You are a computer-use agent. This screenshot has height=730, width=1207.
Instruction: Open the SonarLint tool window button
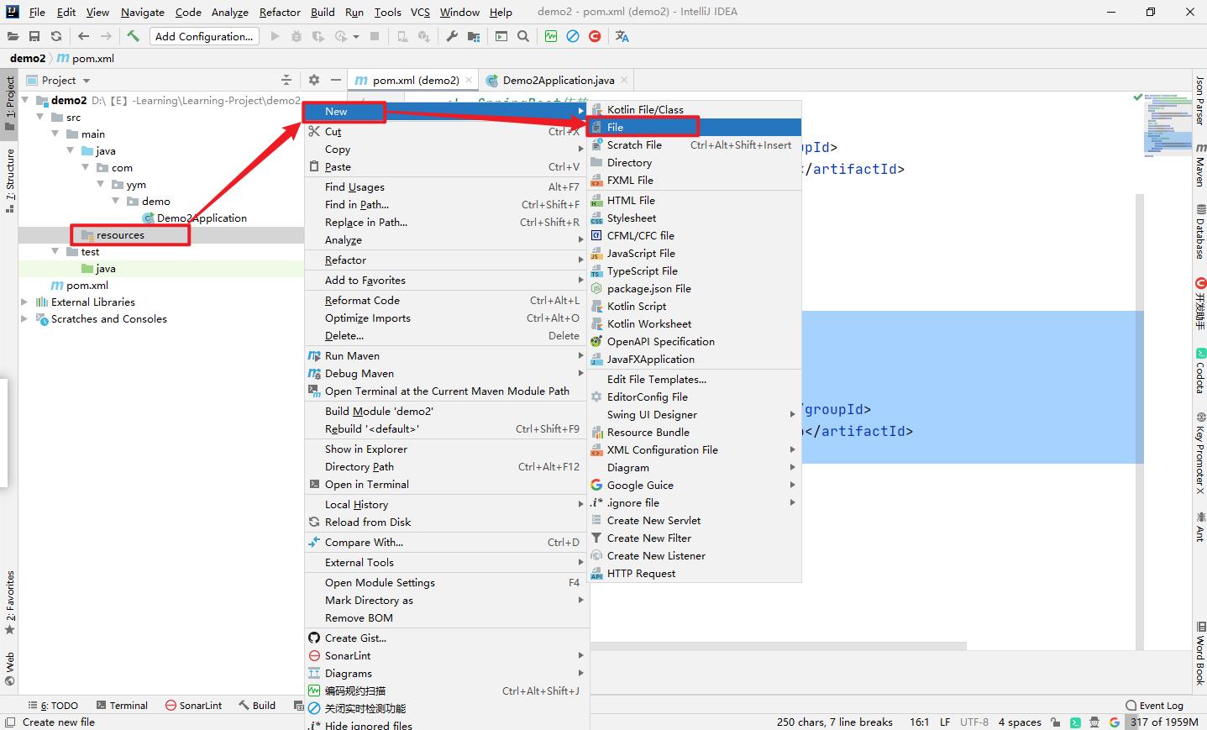194,706
